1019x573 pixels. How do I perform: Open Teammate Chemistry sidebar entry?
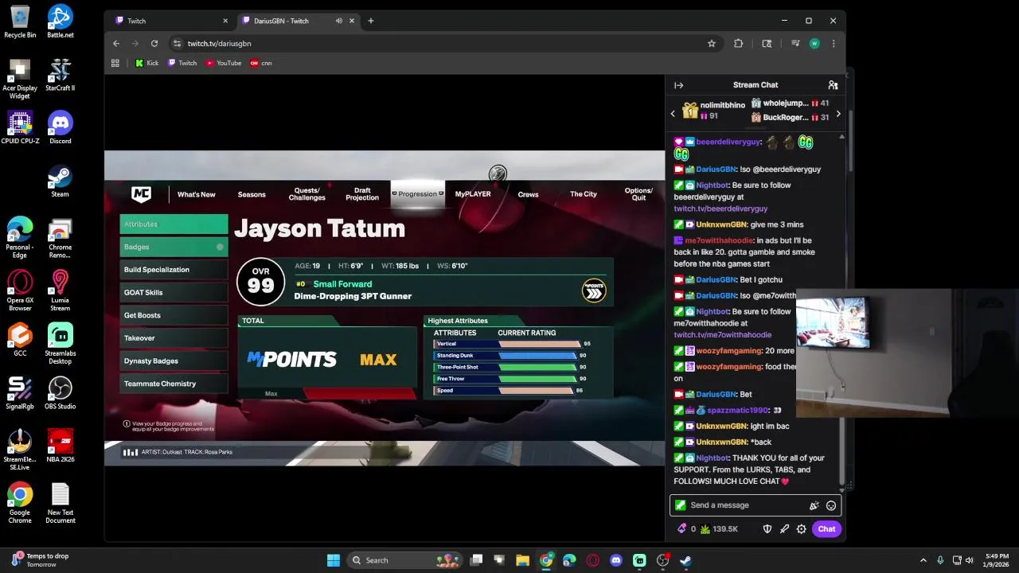(174, 384)
